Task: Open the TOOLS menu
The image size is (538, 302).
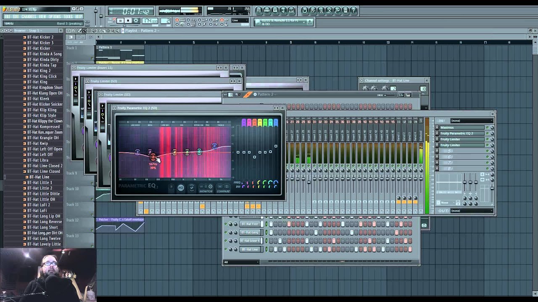Action: click(x=68, y=17)
